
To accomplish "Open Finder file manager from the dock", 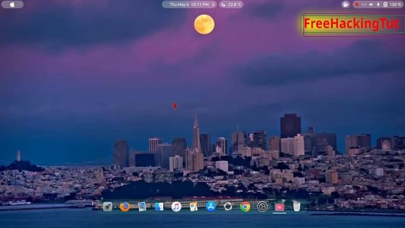I will pyautogui.click(x=159, y=206).
